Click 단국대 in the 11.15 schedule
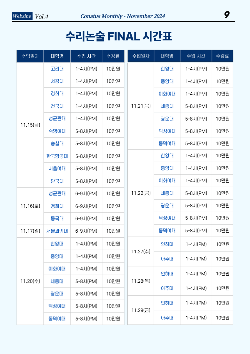The height and width of the screenshot is (354, 250). (57, 181)
